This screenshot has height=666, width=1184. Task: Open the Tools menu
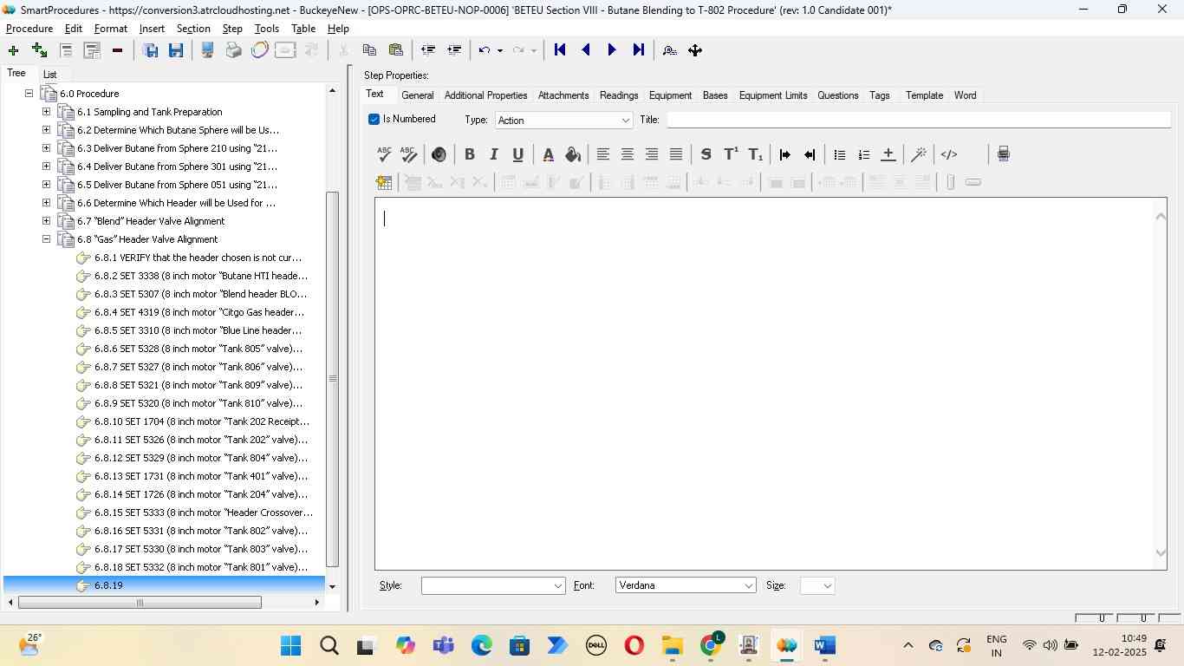click(267, 29)
